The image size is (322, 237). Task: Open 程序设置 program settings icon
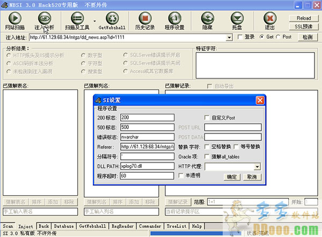(174, 21)
